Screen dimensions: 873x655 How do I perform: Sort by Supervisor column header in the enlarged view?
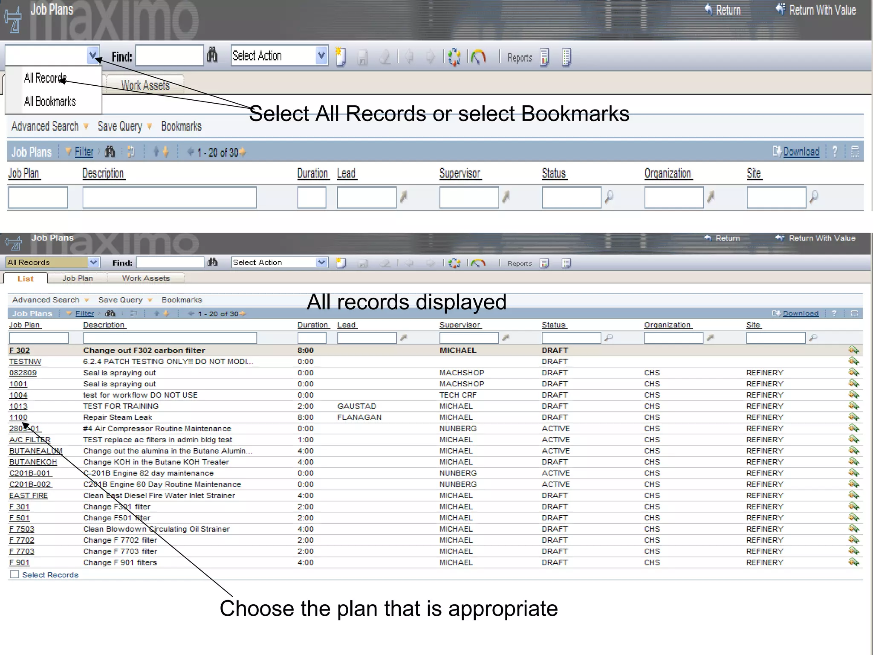tap(460, 173)
